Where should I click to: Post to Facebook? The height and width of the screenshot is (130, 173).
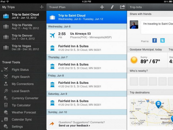click(155, 40)
